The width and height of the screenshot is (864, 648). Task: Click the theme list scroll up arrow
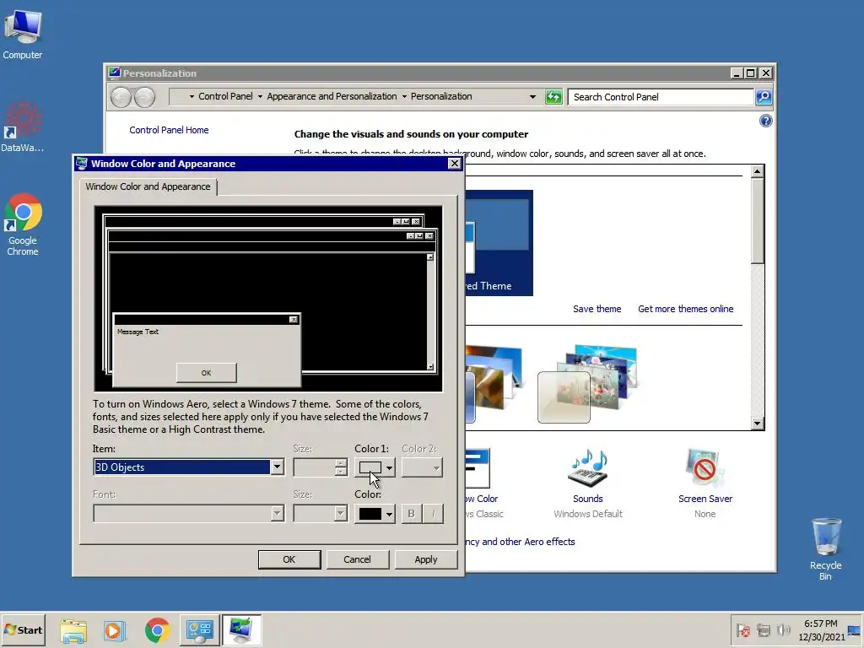pyautogui.click(x=758, y=171)
